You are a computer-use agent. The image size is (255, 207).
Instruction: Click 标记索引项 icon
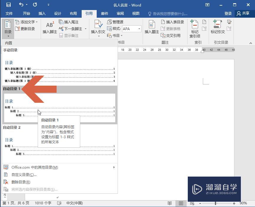click(195, 29)
